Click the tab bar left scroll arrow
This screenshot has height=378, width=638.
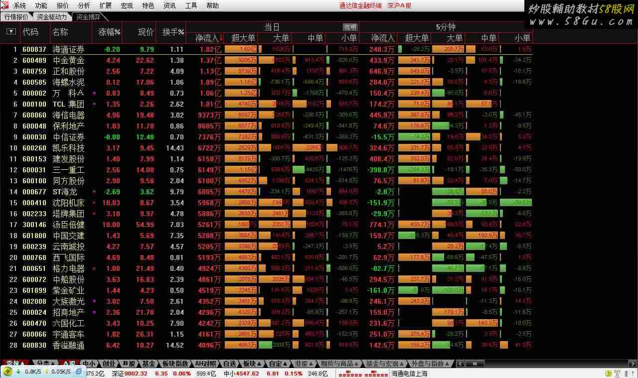[461, 364]
